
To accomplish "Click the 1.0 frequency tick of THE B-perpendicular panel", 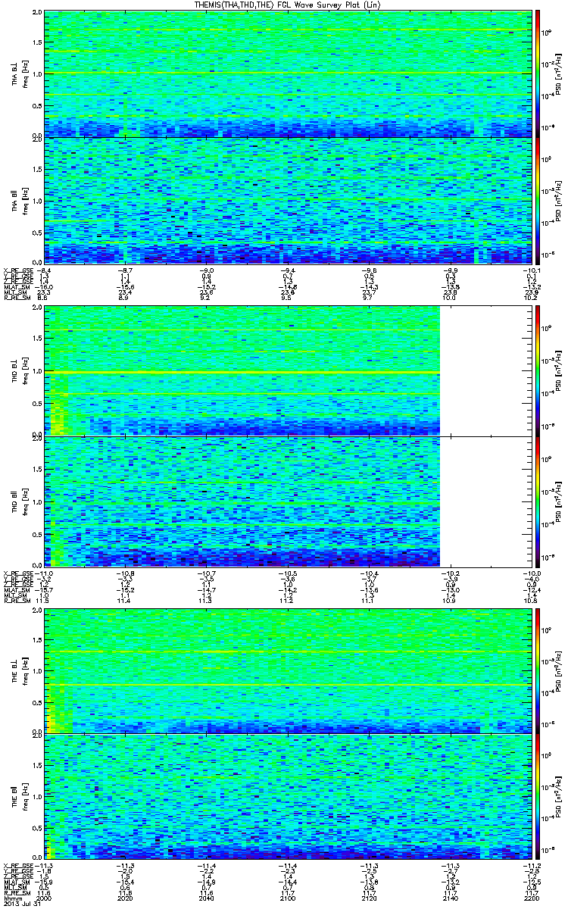I will (38, 670).
